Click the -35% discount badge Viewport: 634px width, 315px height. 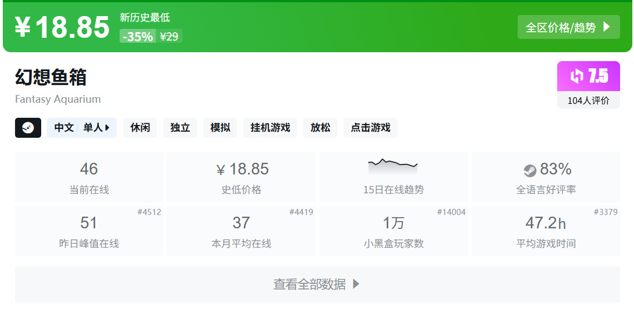(x=138, y=36)
